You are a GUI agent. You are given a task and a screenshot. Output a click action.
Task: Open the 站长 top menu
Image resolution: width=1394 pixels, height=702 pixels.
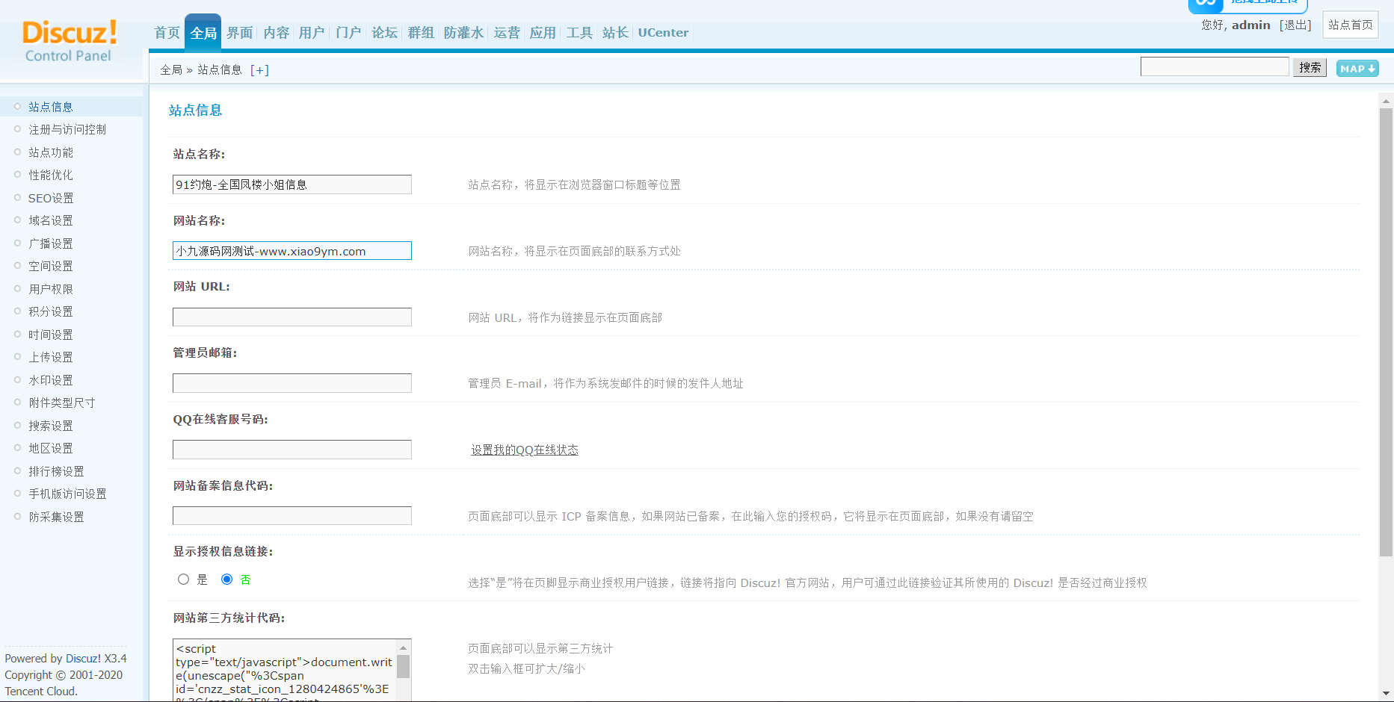click(x=615, y=33)
